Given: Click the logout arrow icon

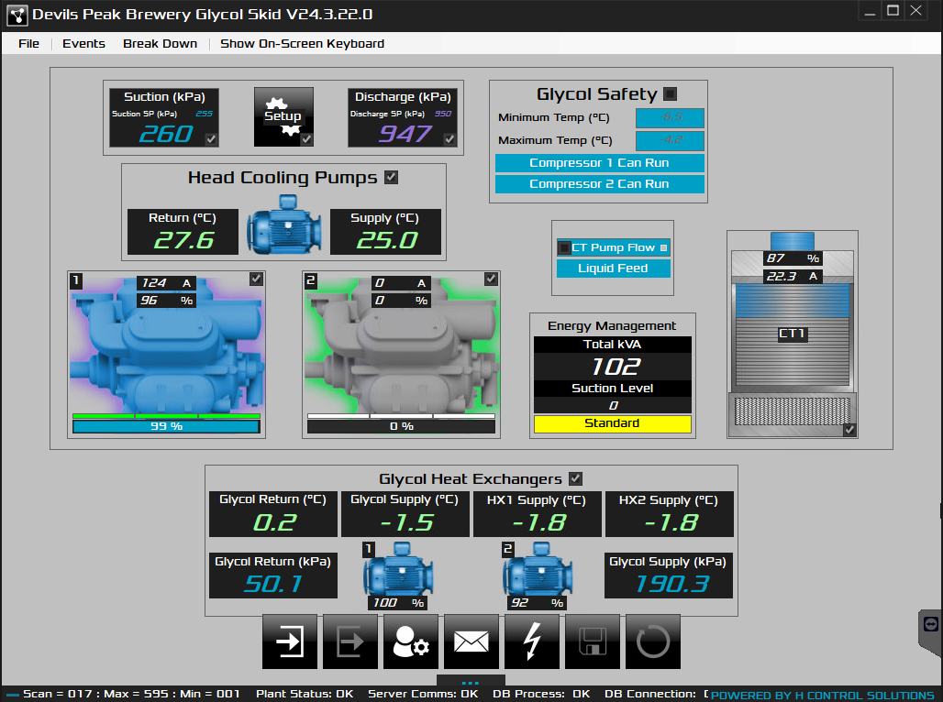Looking at the screenshot, I should 350,642.
